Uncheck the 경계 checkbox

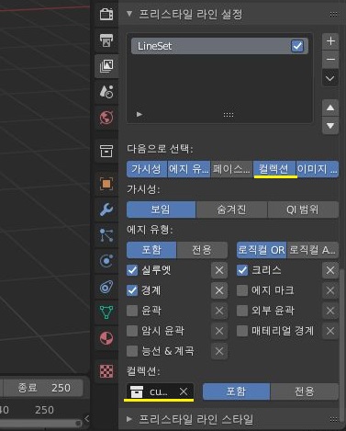tap(132, 290)
